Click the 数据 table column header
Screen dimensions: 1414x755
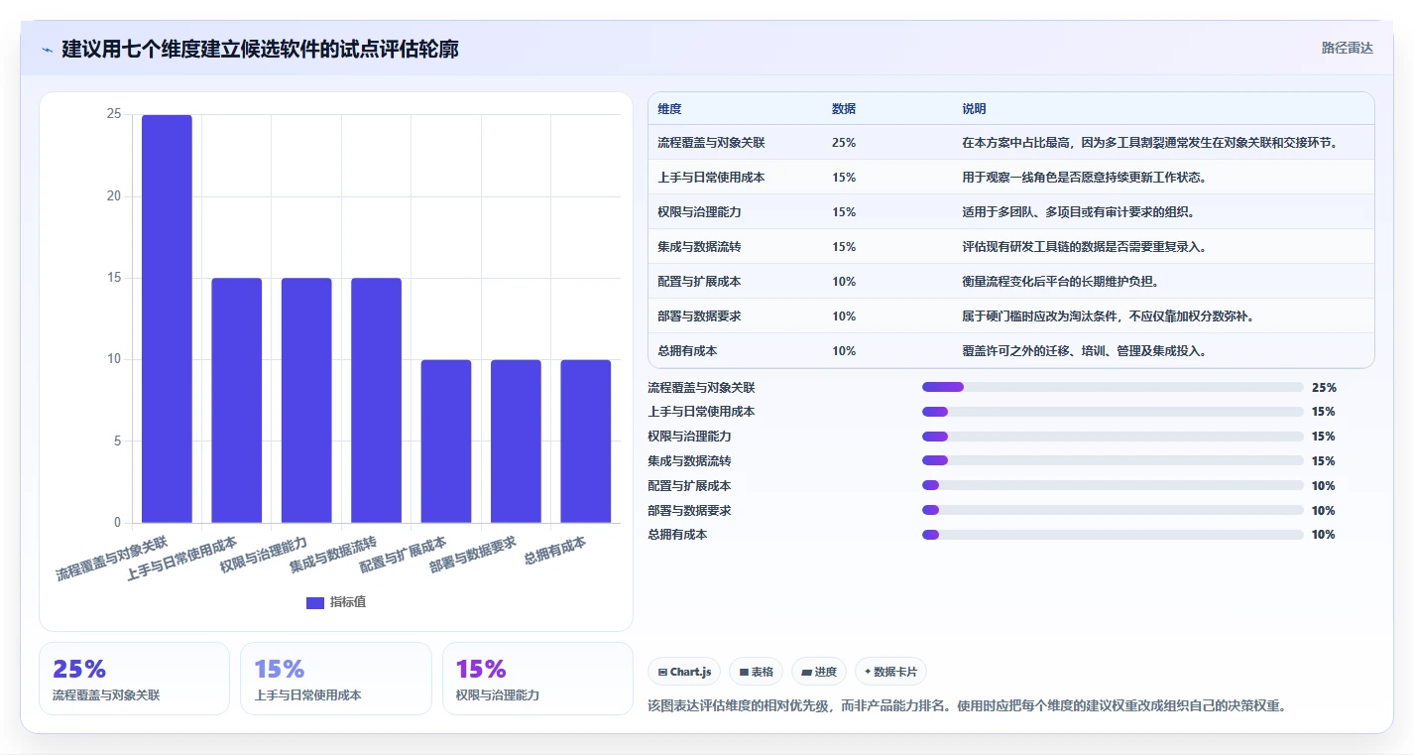(844, 109)
